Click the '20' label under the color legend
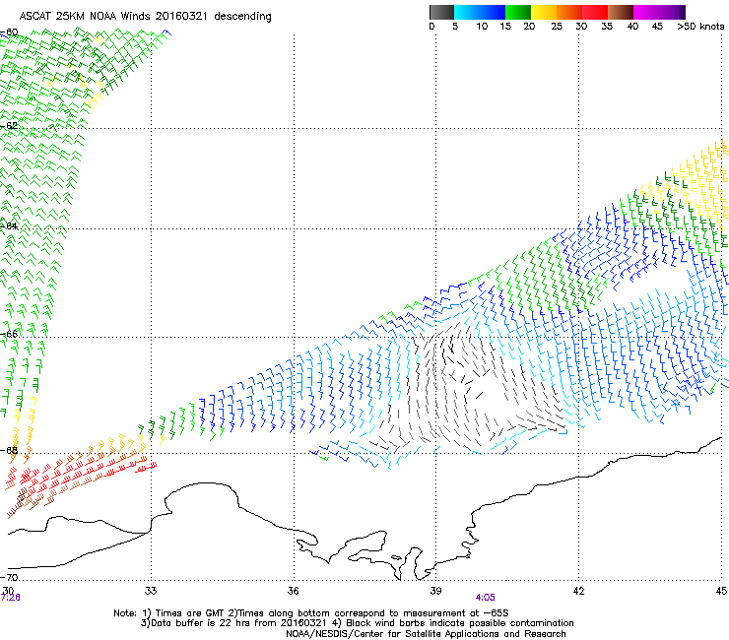This screenshot has height=640, width=729. [x=529, y=27]
